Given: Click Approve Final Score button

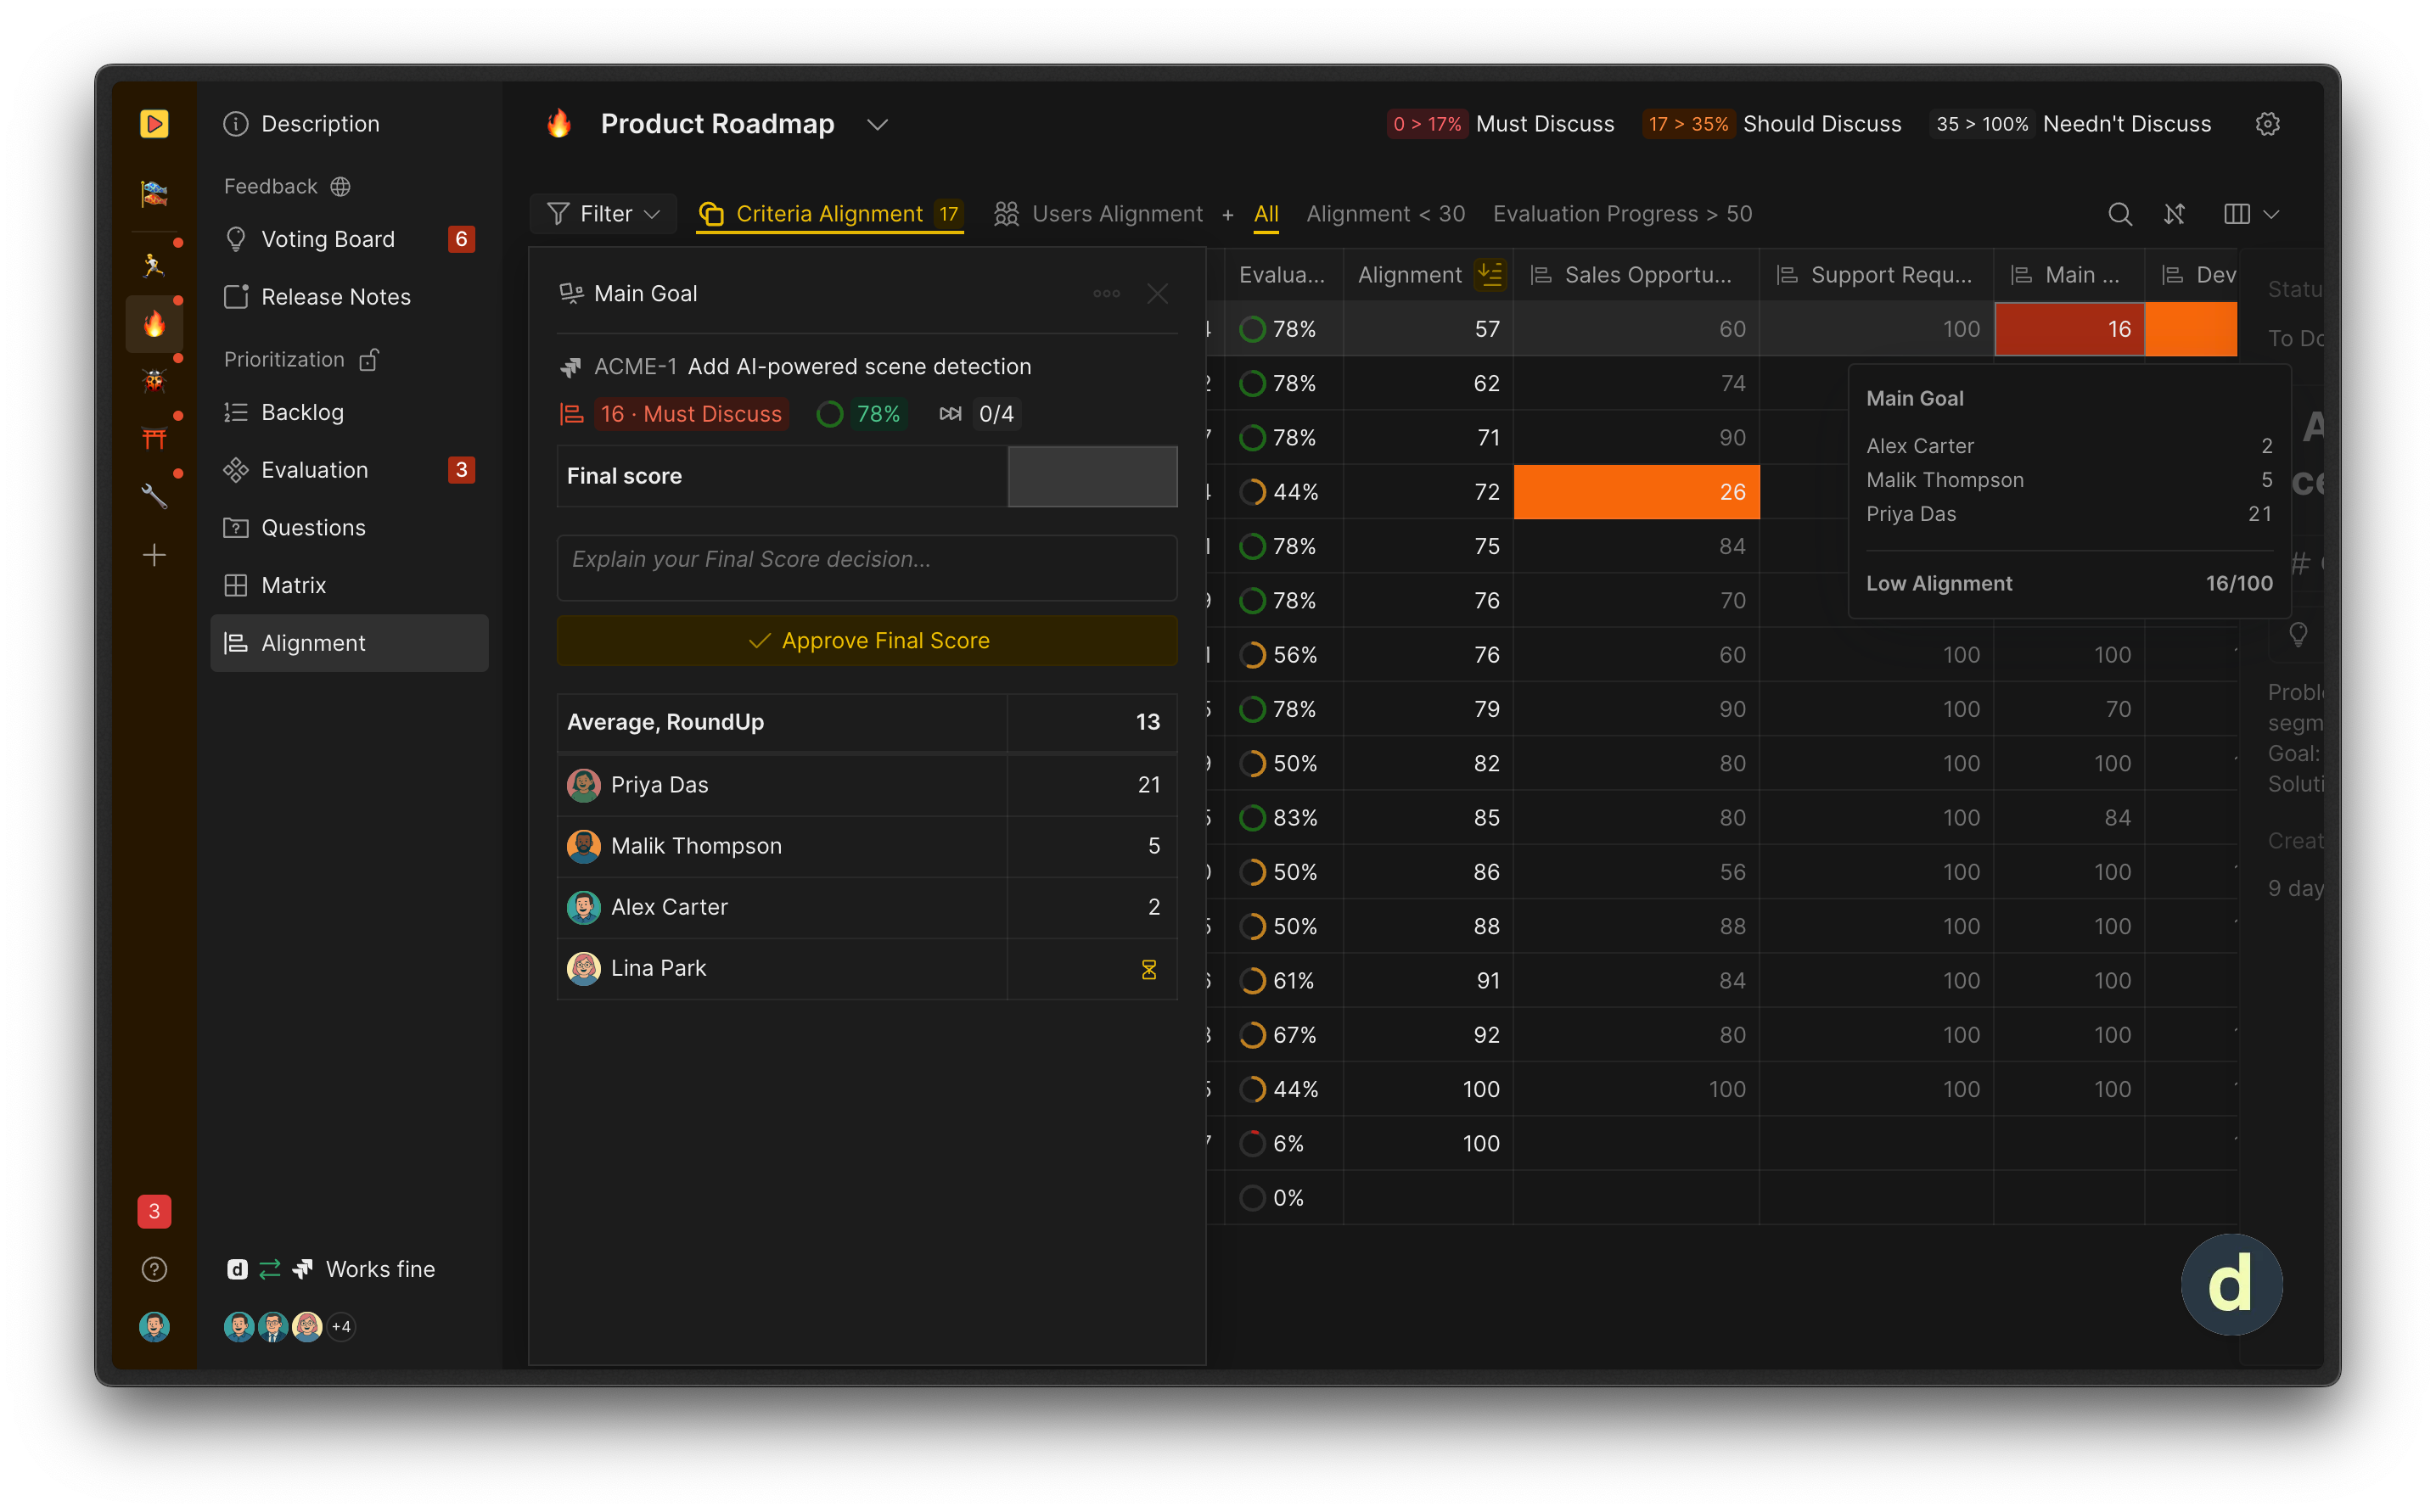Looking at the screenshot, I should click(867, 640).
